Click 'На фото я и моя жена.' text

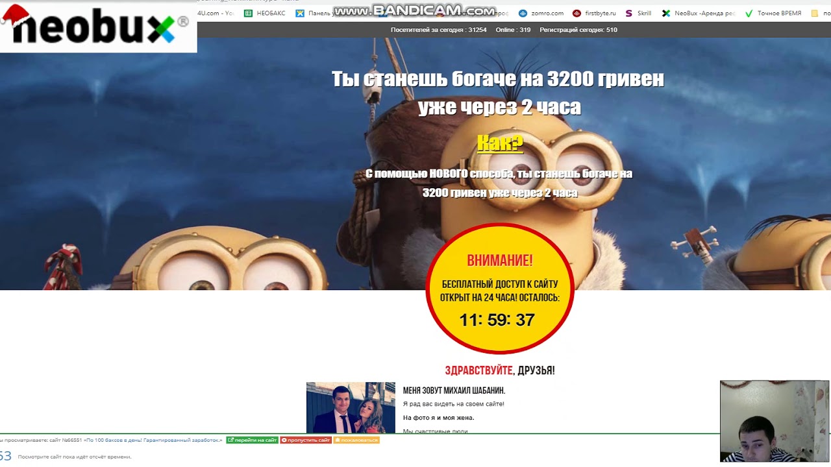(438, 418)
